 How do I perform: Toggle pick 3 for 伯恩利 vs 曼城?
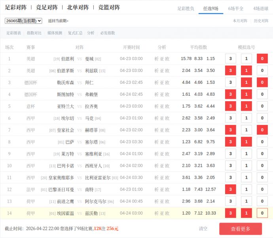pos(230,59)
